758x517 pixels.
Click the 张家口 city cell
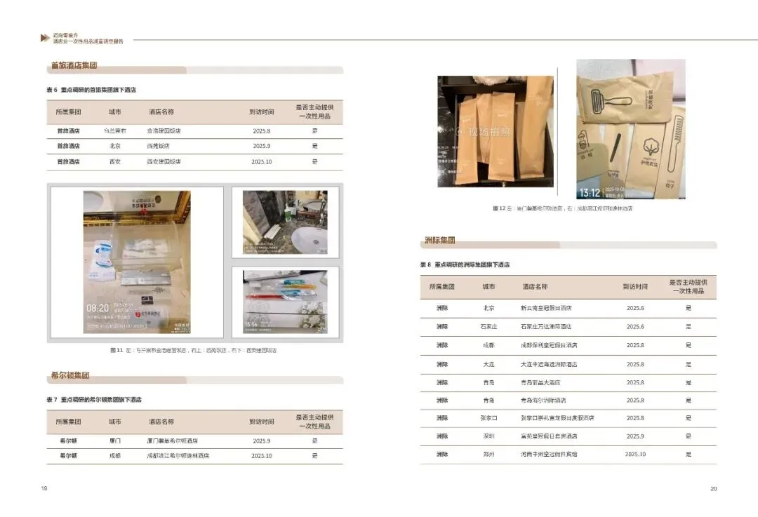click(x=488, y=418)
